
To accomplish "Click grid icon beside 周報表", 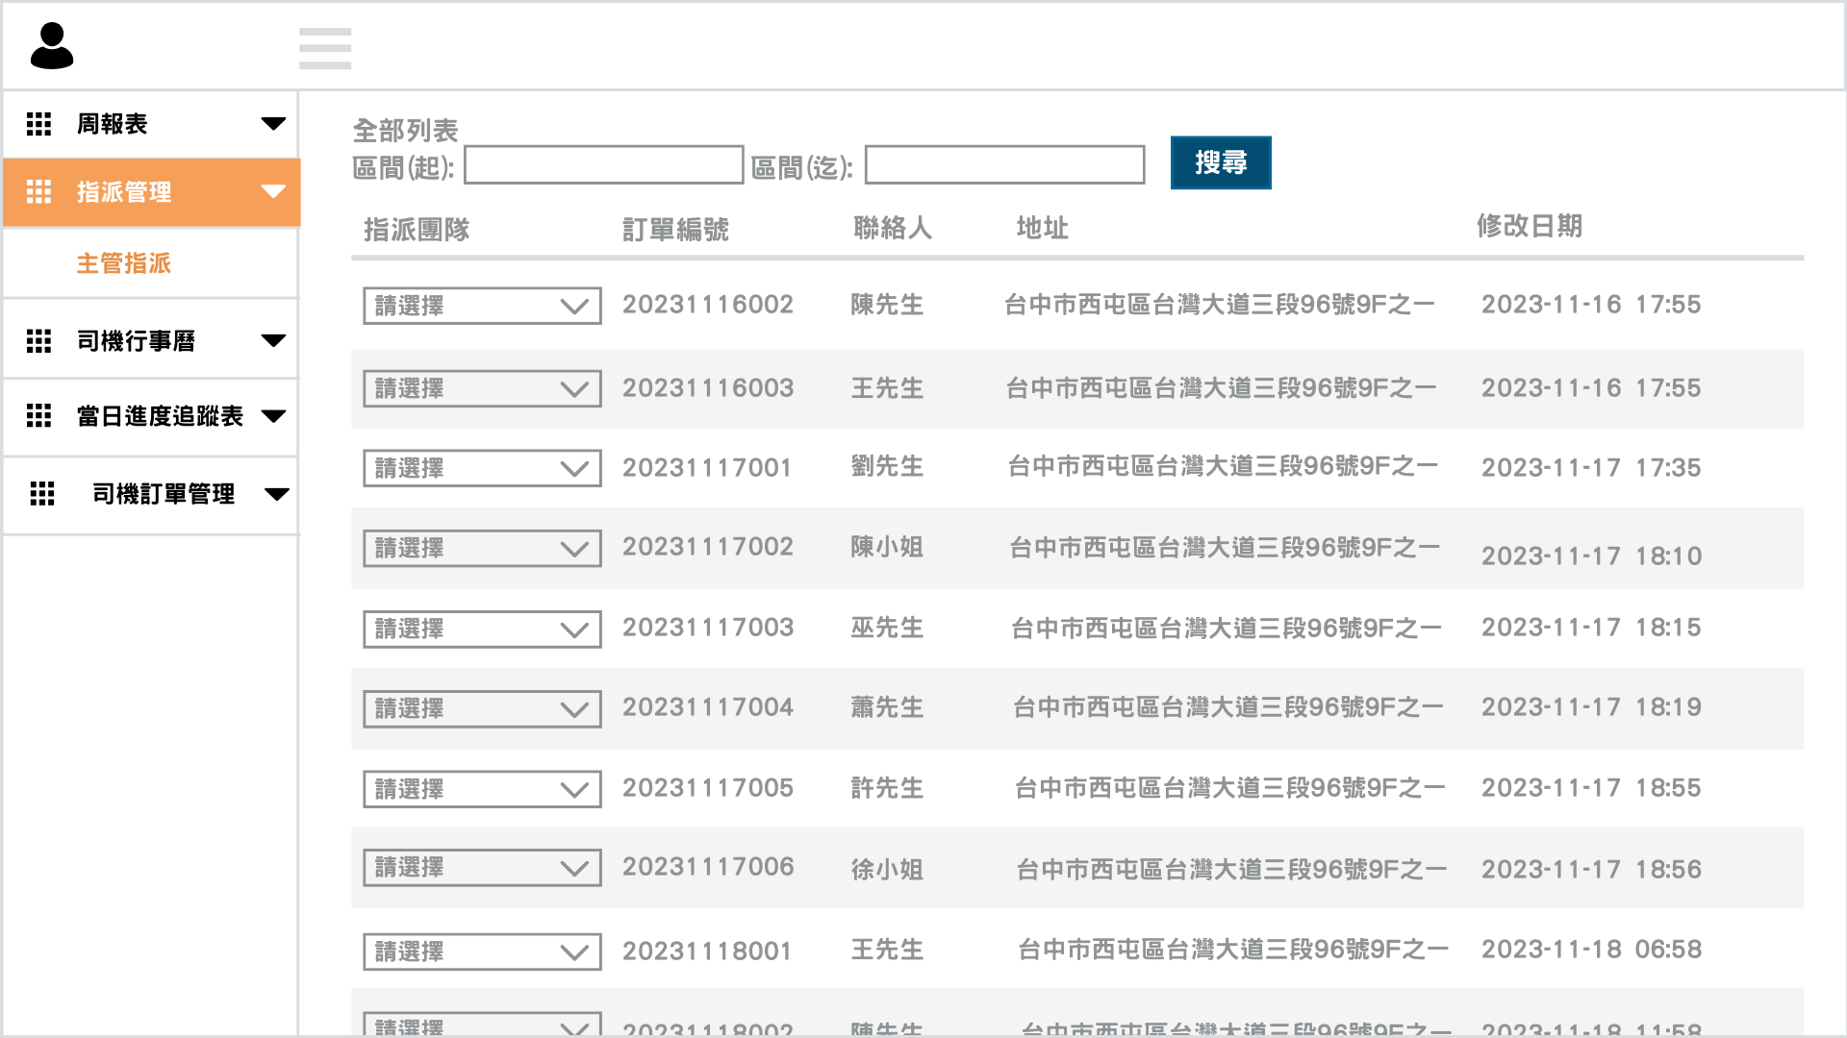I will click(38, 124).
